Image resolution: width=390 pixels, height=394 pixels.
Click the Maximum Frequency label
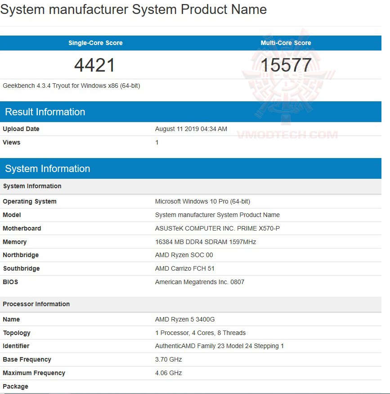[34, 373]
